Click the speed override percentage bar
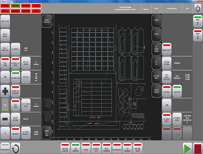This screenshot has height=154, width=203. pyautogui.click(x=5, y=105)
